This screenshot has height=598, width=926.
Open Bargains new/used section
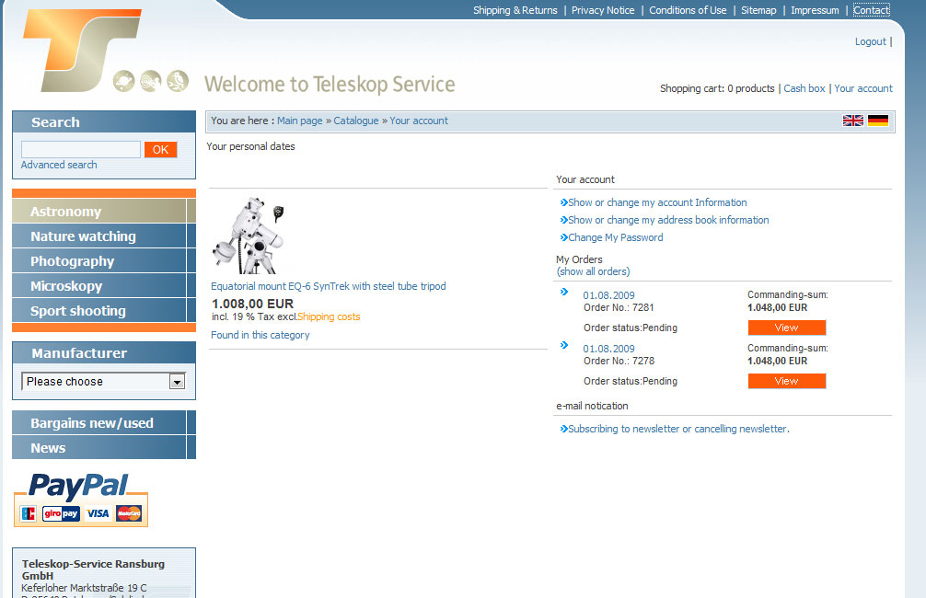pos(103,422)
